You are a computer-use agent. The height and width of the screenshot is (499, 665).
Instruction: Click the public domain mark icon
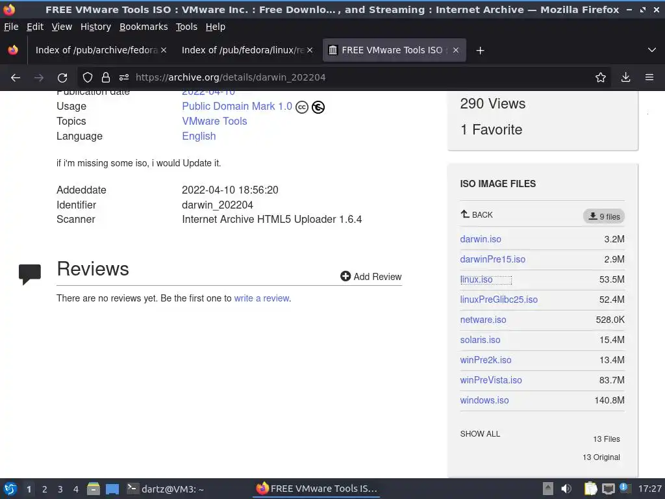click(318, 107)
